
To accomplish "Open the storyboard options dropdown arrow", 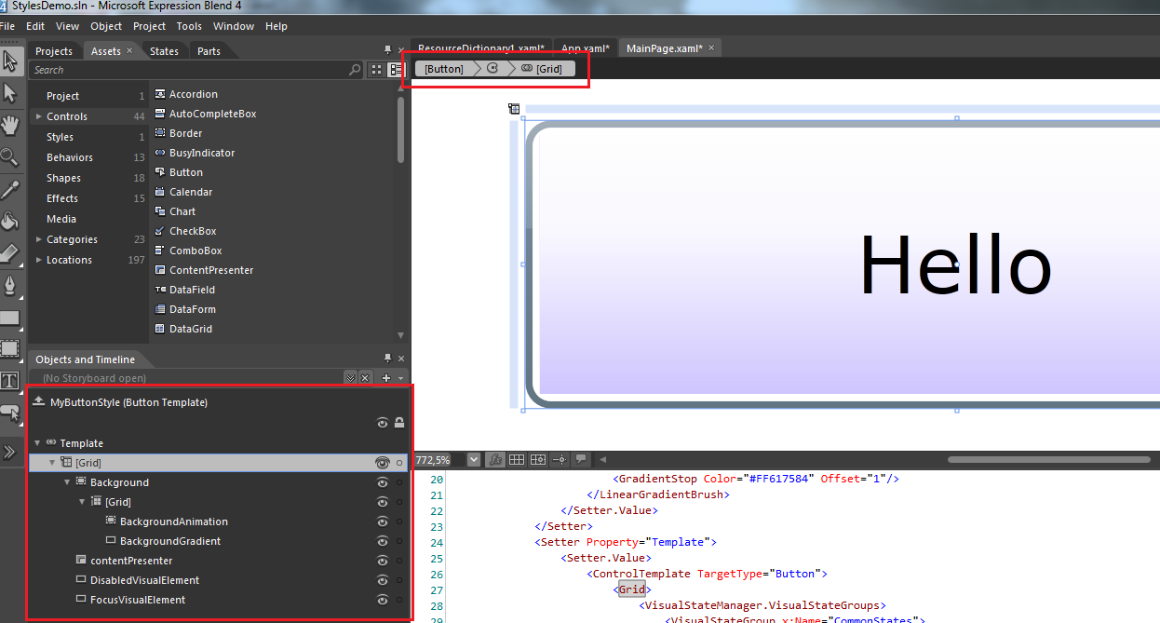I will pyautogui.click(x=401, y=378).
